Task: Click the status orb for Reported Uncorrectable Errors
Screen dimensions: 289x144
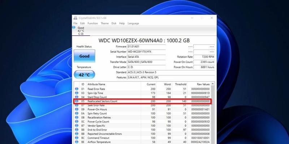Action: click(x=77, y=134)
